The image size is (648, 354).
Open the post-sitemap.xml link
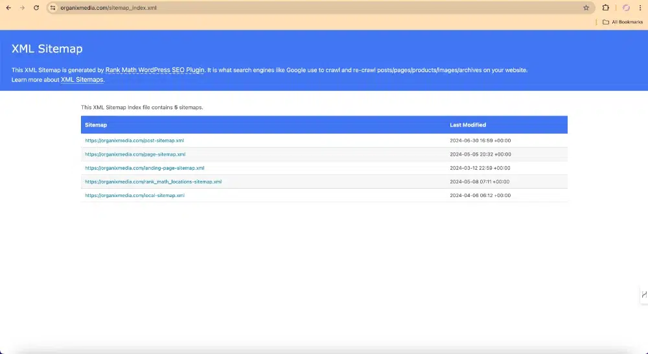[x=134, y=141]
